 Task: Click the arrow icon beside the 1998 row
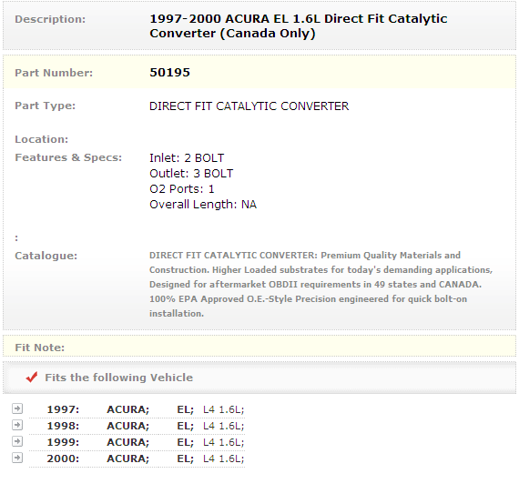coord(17,425)
